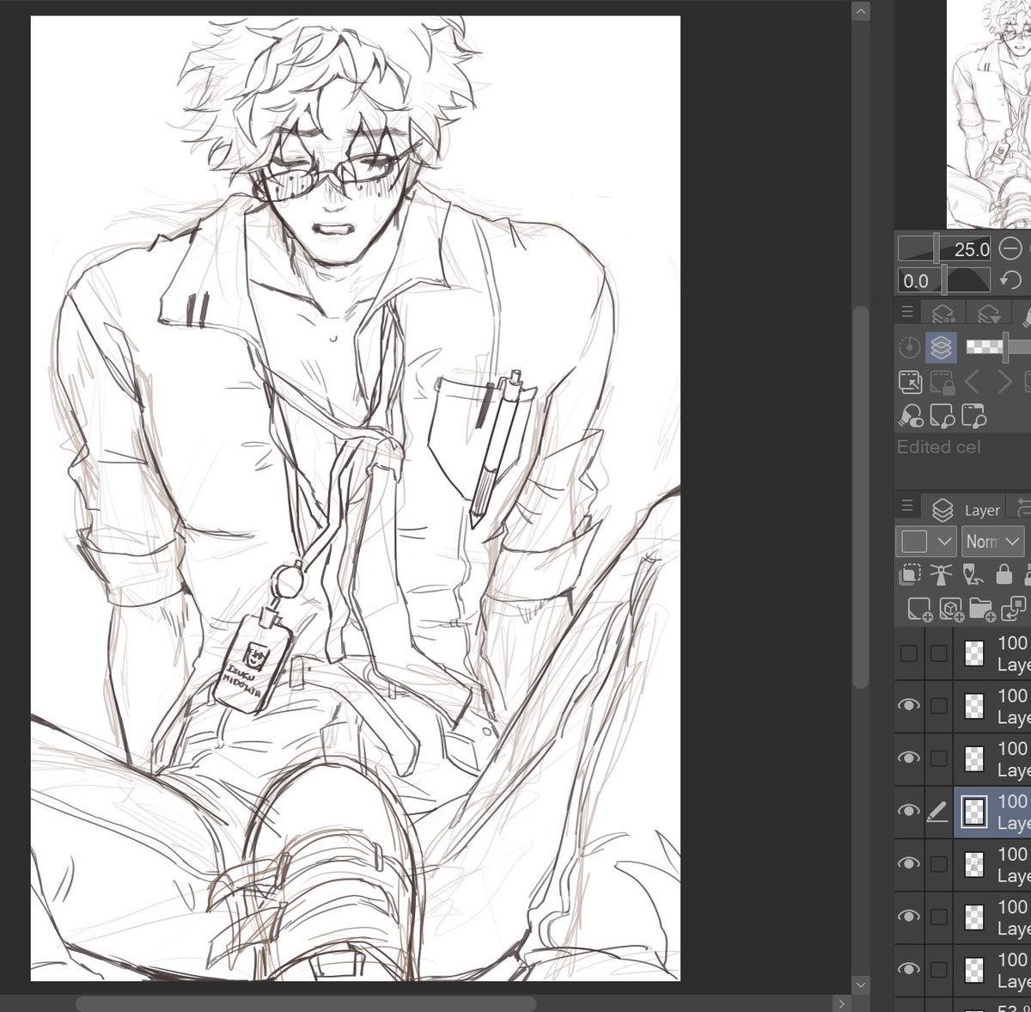
Task: Hide the sixth layer using its eye icon
Action: [908, 917]
